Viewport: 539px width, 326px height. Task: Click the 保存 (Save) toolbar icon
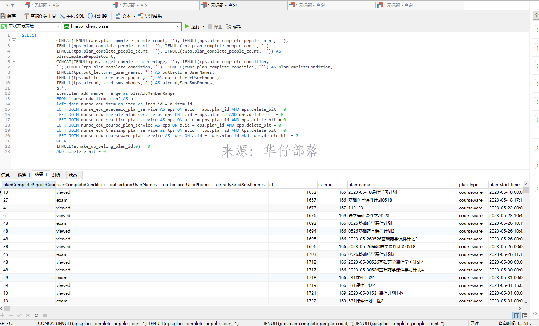click(x=8, y=16)
